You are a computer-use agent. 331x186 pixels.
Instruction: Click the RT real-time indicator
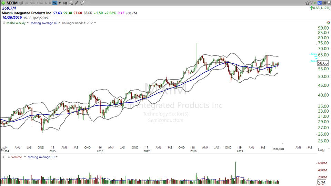click(x=315, y=3)
